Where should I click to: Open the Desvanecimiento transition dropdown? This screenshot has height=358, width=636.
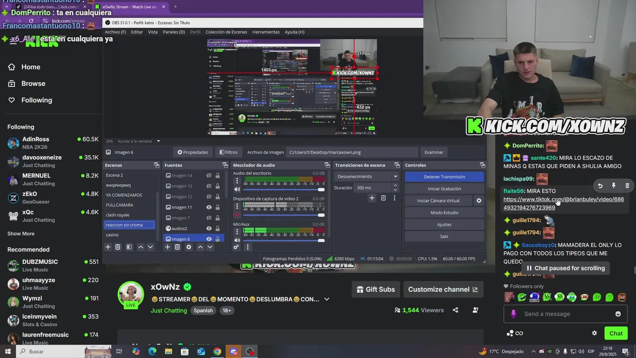click(x=367, y=177)
